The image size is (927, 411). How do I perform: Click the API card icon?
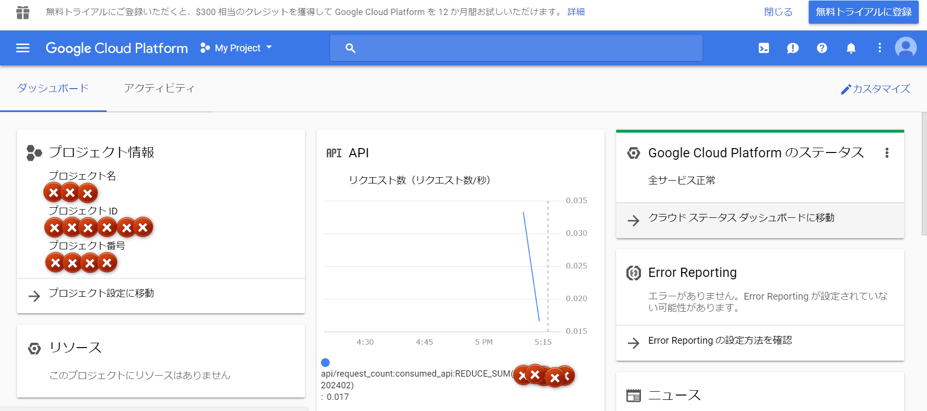334,153
